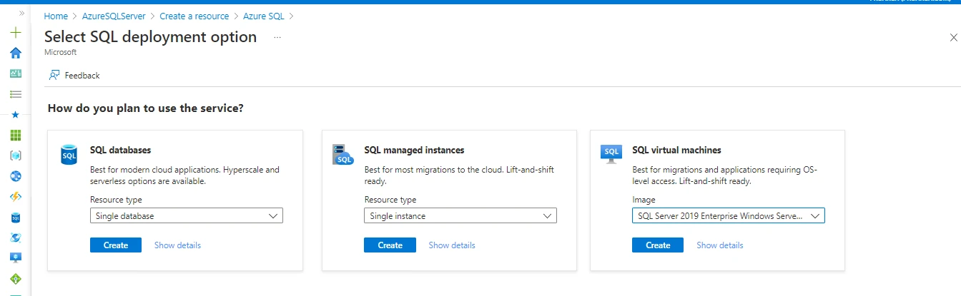961x296 pixels.
Task: Click the Favorites star icon in the sidebar
Action: coord(16,114)
